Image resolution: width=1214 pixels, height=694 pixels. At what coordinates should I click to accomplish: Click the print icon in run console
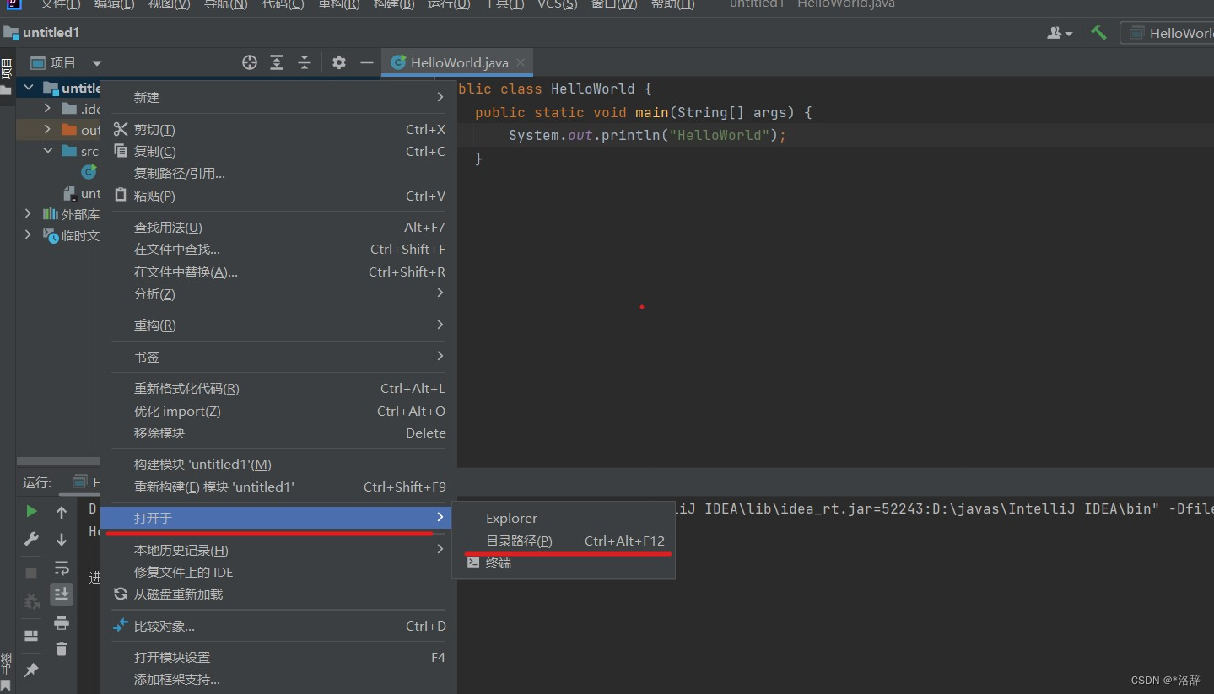(x=62, y=622)
